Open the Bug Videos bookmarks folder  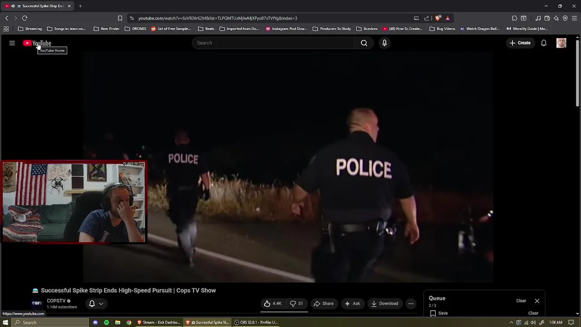pos(442,29)
